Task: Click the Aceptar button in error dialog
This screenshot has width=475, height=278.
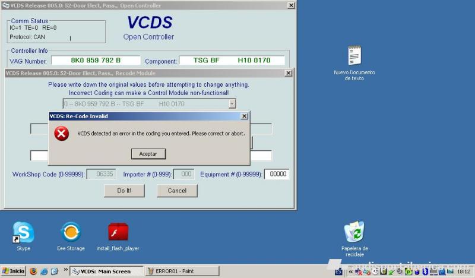Action: [148, 154]
